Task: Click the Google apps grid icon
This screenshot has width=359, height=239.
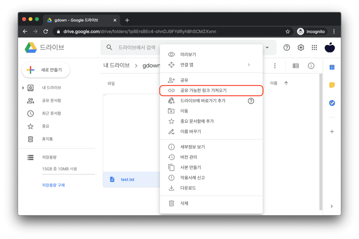Action: click(x=314, y=47)
